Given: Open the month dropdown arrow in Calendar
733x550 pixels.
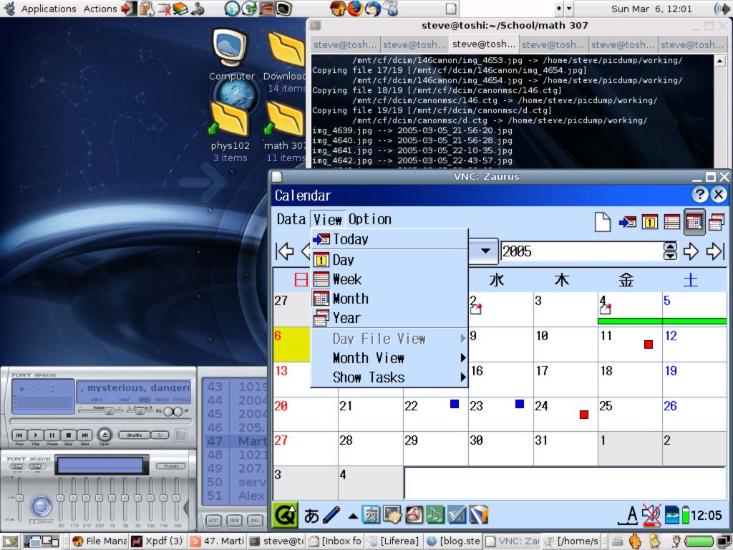Looking at the screenshot, I should [485, 251].
